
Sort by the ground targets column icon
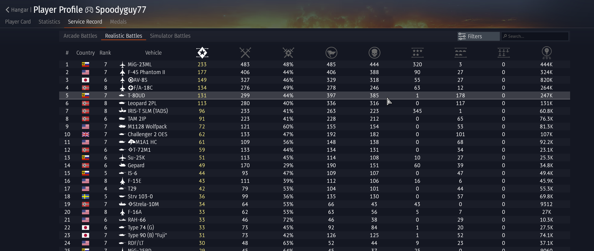pos(460,52)
